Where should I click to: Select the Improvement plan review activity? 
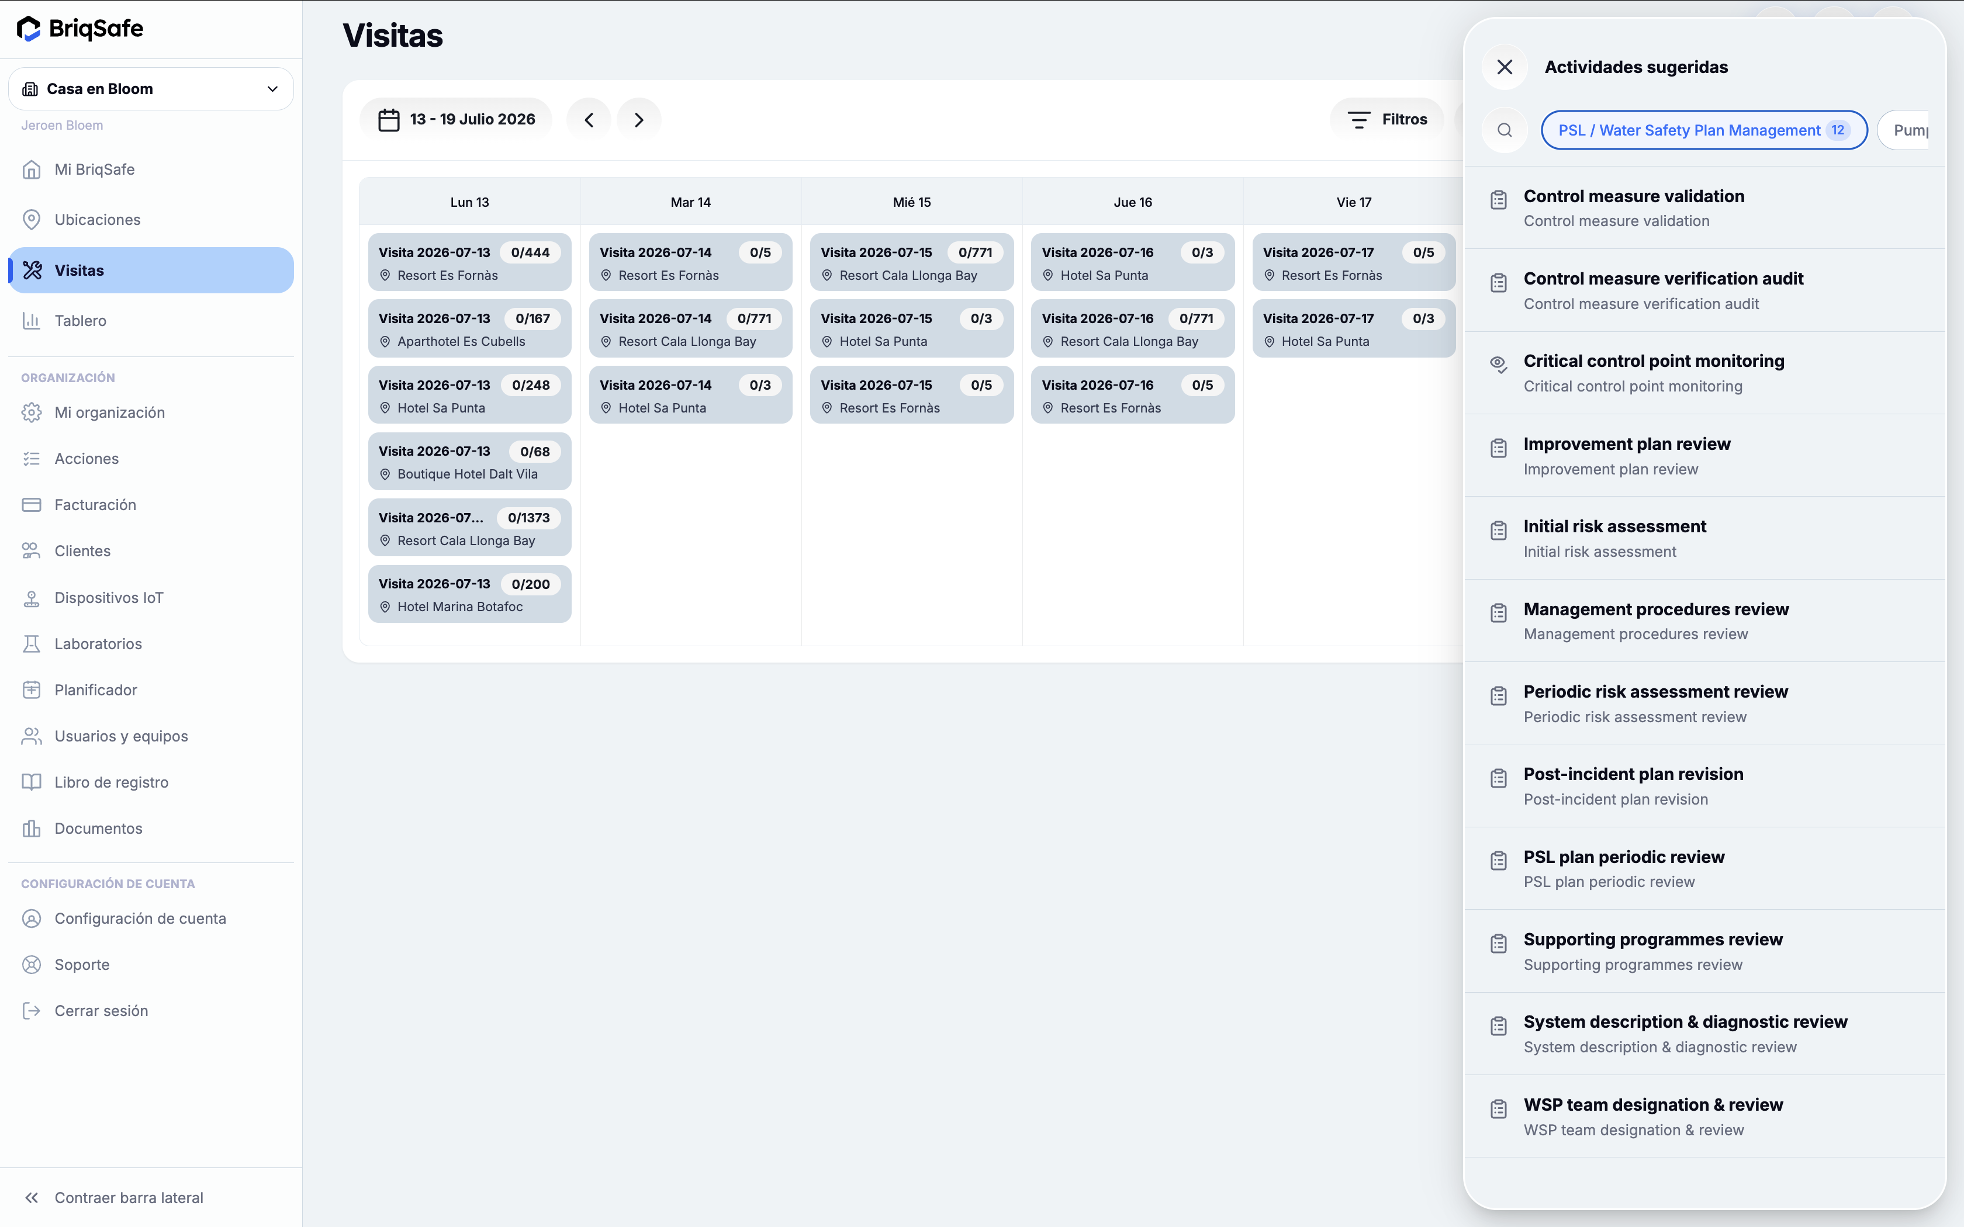click(x=1705, y=456)
